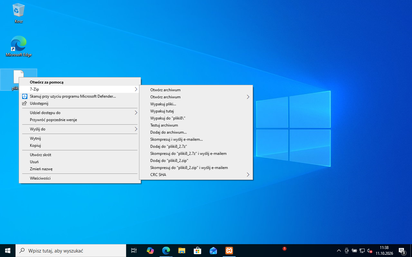Screen dimensions: 412x257
Task: Click the network tray icon
Action: tap(362, 251)
